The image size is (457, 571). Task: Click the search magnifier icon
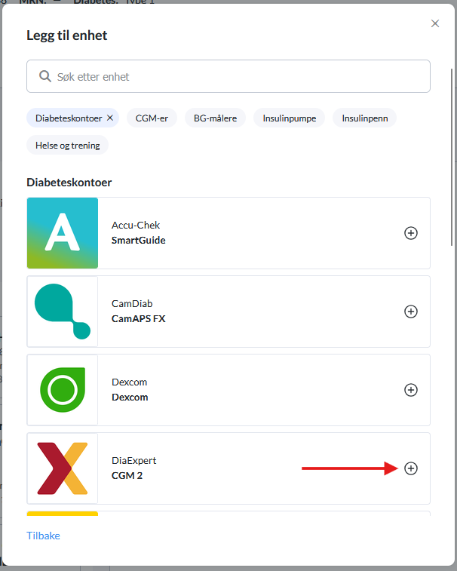point(45,76)
